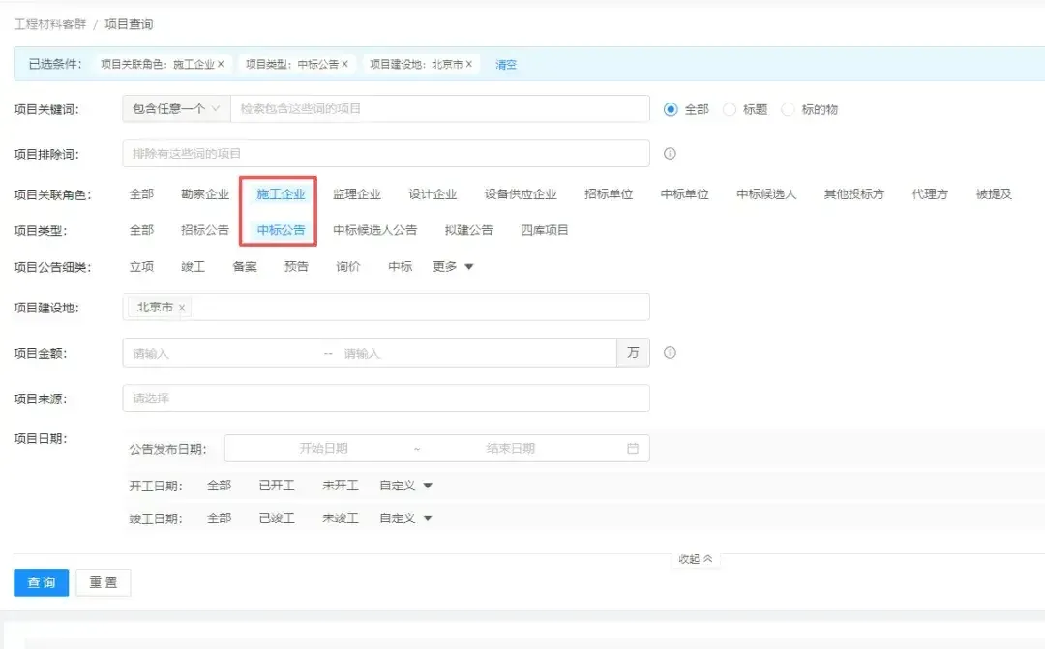Select 全部 for 竣工日期

point(220,517)
